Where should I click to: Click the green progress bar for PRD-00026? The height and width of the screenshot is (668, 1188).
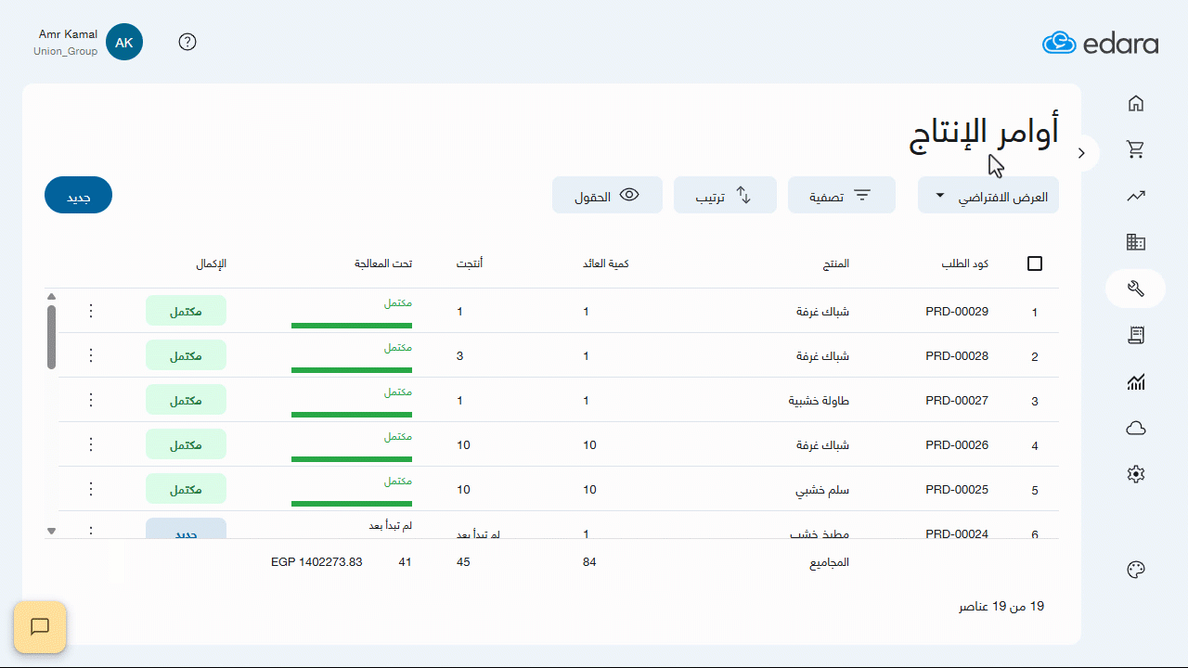352,459
